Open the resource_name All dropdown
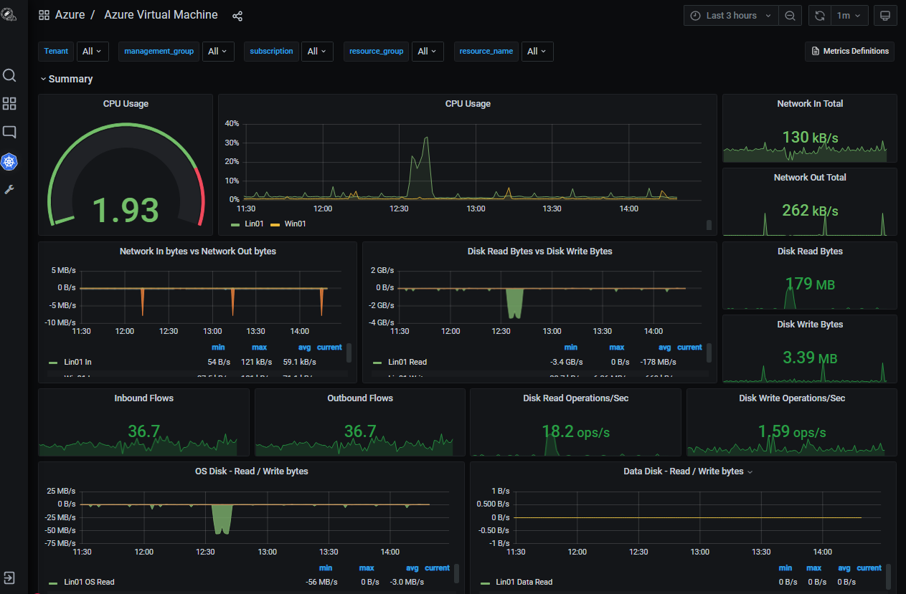Image resolution: width=906 pixels, height=594 pixels. point(537,52)
